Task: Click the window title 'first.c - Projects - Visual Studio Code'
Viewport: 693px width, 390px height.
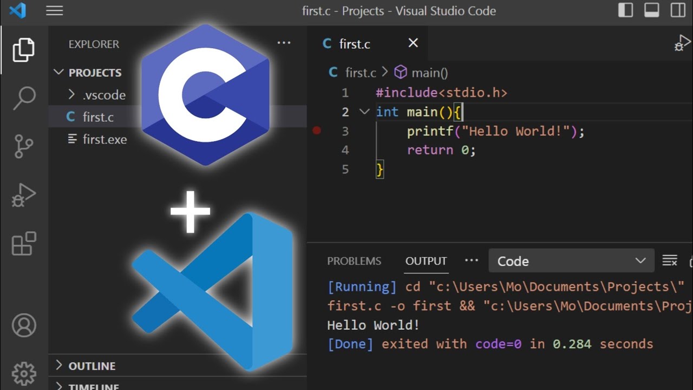Action: [x=399, y=11]
